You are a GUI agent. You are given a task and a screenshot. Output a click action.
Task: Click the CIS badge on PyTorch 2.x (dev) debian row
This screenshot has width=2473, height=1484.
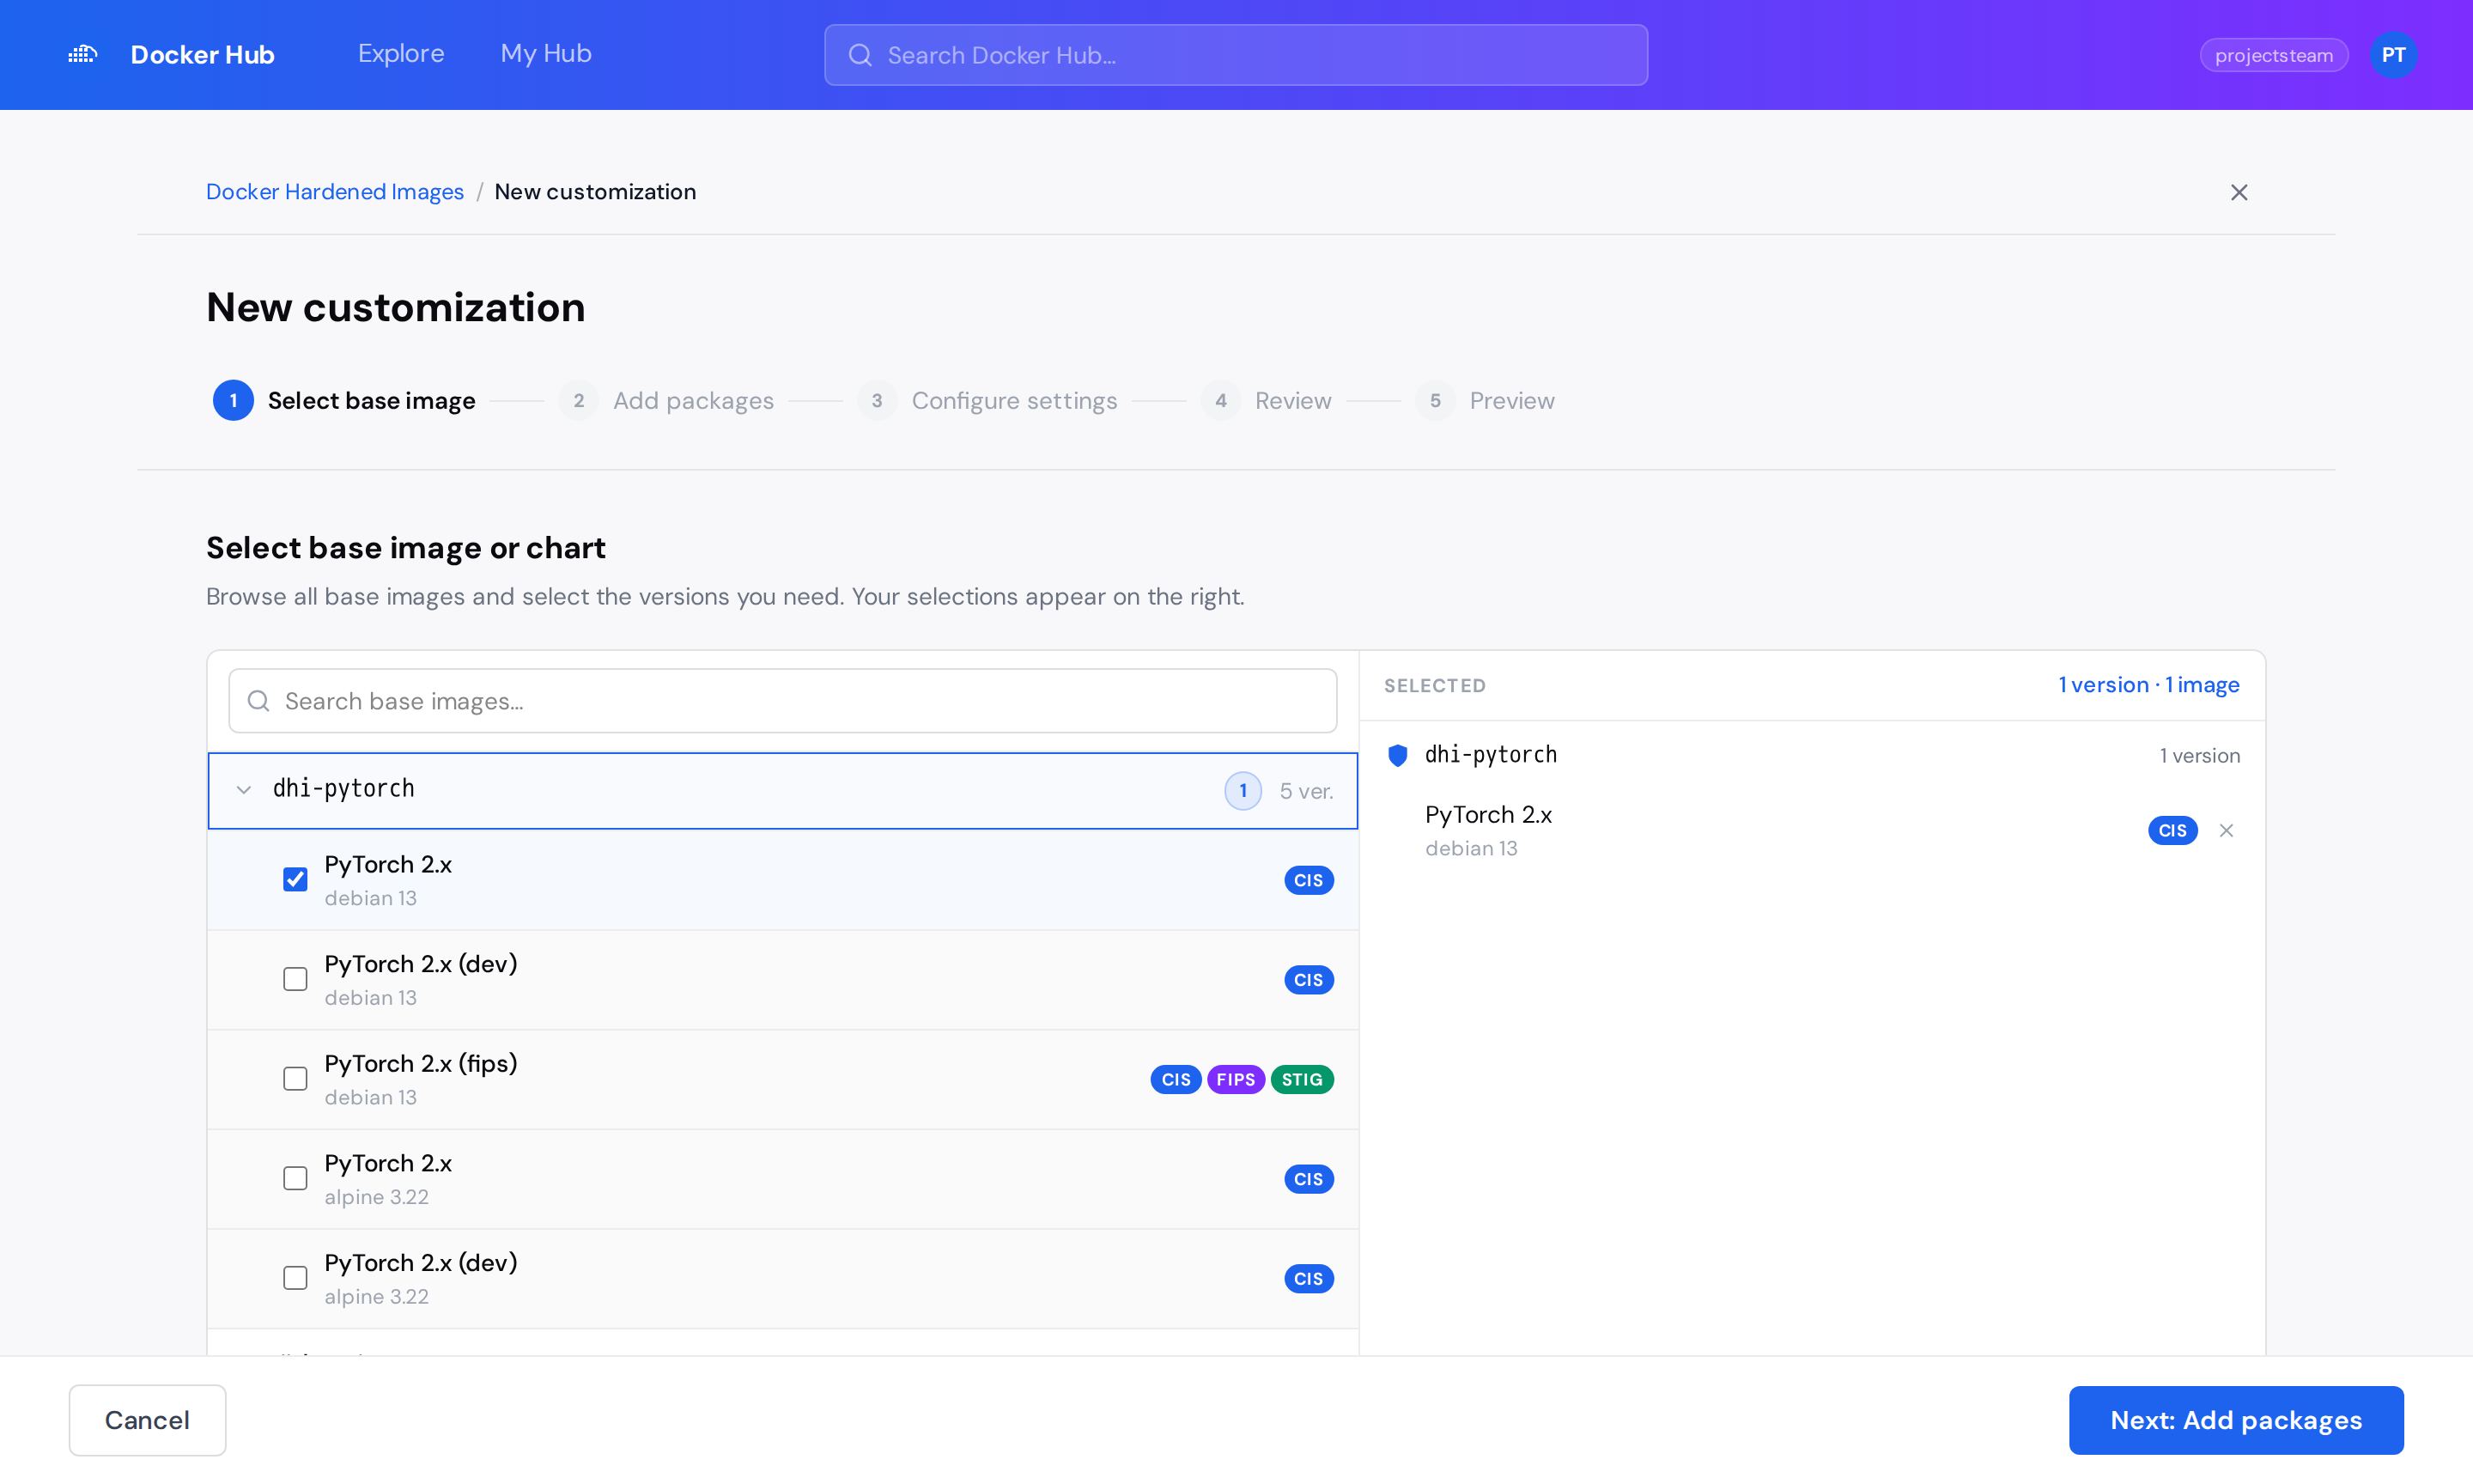click(x=1309, y=980)
